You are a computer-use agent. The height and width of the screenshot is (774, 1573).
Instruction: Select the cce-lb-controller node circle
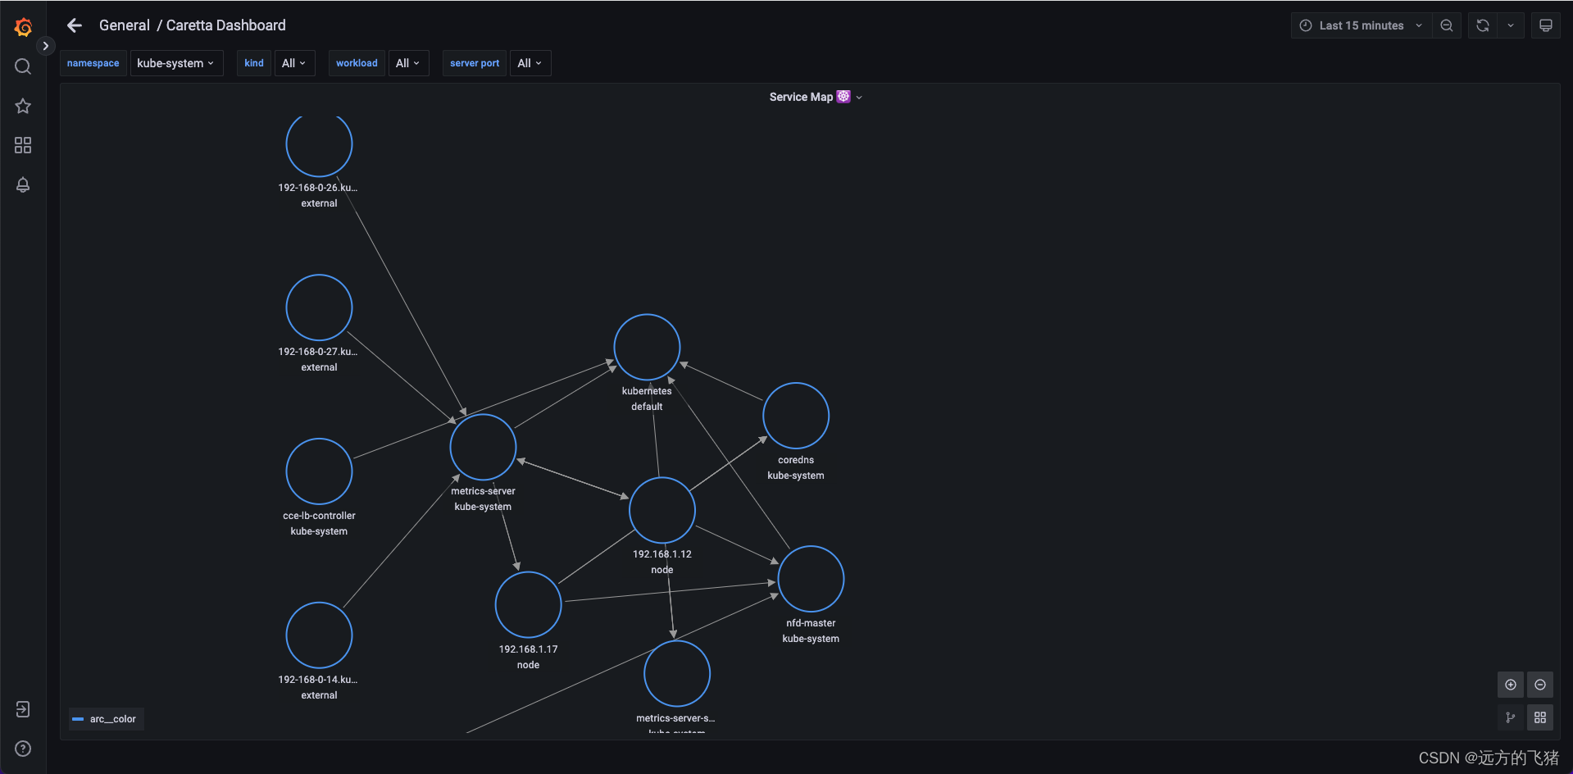coord(319,471)
